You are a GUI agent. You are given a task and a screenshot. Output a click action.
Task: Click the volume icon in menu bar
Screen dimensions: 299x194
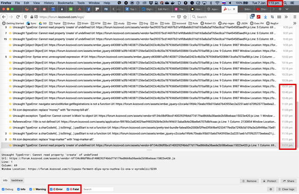coord(230,3)
